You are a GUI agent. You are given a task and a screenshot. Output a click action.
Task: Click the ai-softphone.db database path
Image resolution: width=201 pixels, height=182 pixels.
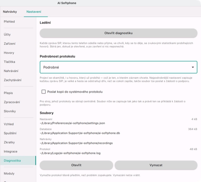(80, 133)
